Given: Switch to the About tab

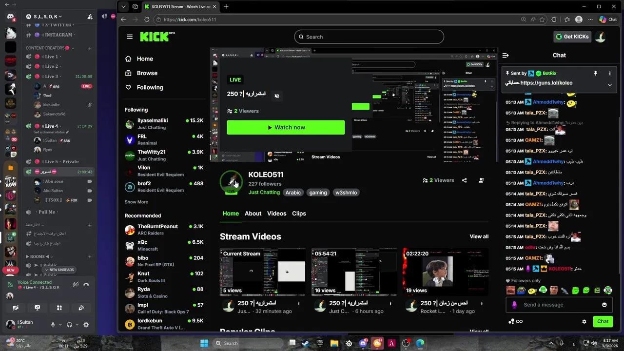Looking at the screenshot, I should pos(253,214).
